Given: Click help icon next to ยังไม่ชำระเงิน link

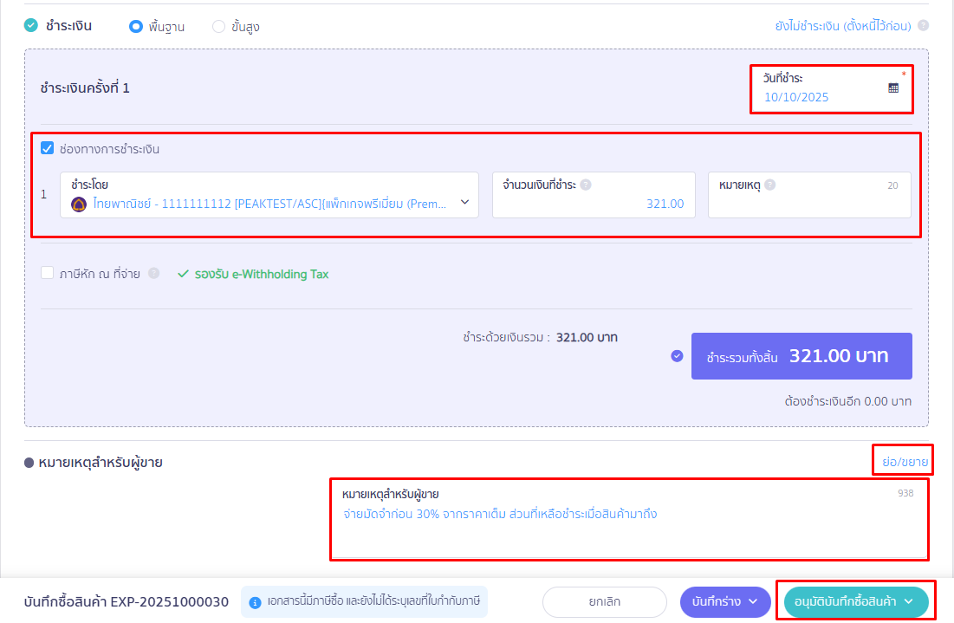Looking at the screenshot, I should click(923, 26).
